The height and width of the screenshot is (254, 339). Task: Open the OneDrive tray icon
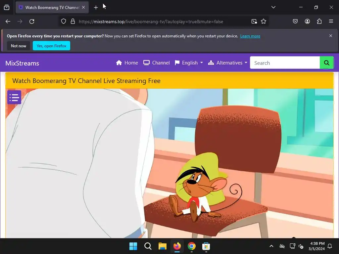pyautogui.click(x=282, y=246)
